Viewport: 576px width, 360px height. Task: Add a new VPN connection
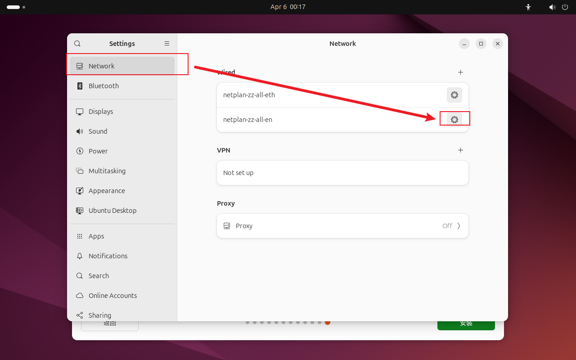(460, 150)
